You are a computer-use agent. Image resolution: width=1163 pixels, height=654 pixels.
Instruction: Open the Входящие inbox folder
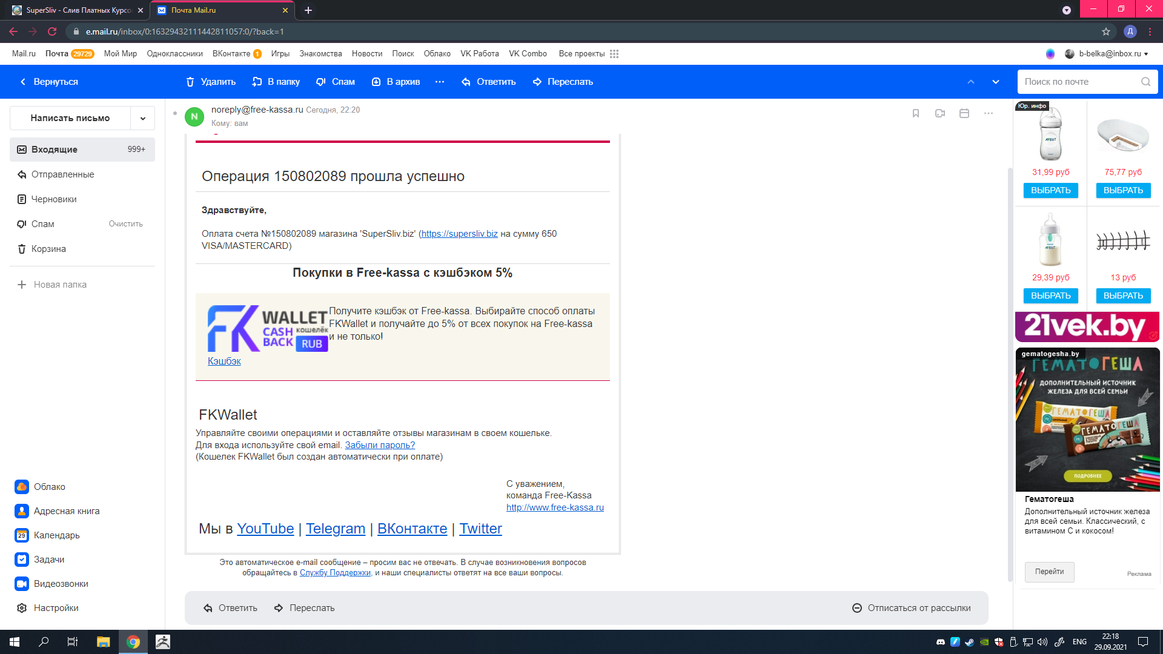pos(82,150)
